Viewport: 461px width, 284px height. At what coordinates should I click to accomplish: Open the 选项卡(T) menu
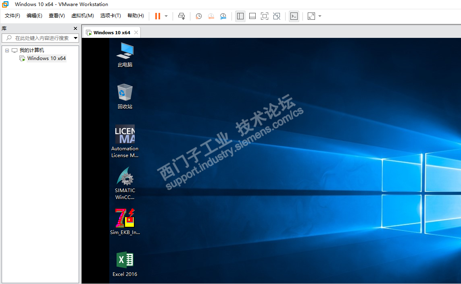[111, 16]
